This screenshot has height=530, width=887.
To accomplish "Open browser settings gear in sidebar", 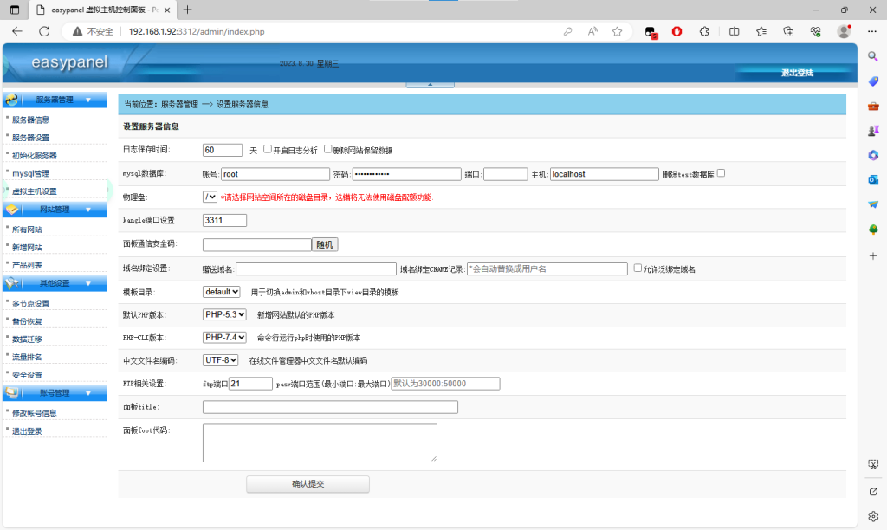I will [x=873, y=516].
